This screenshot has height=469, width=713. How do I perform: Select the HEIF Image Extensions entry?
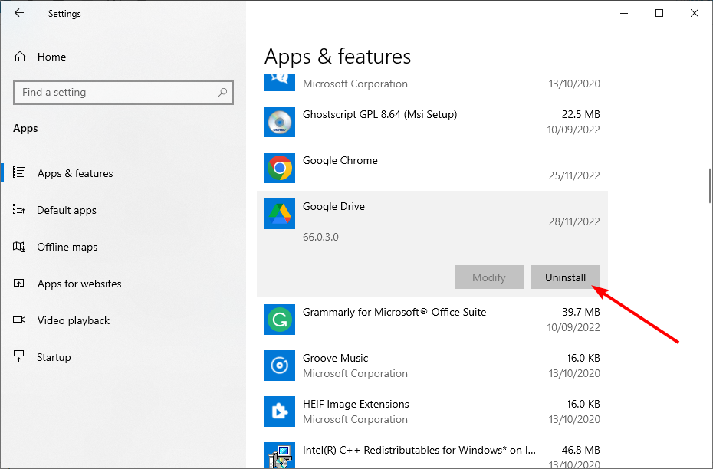432,412
